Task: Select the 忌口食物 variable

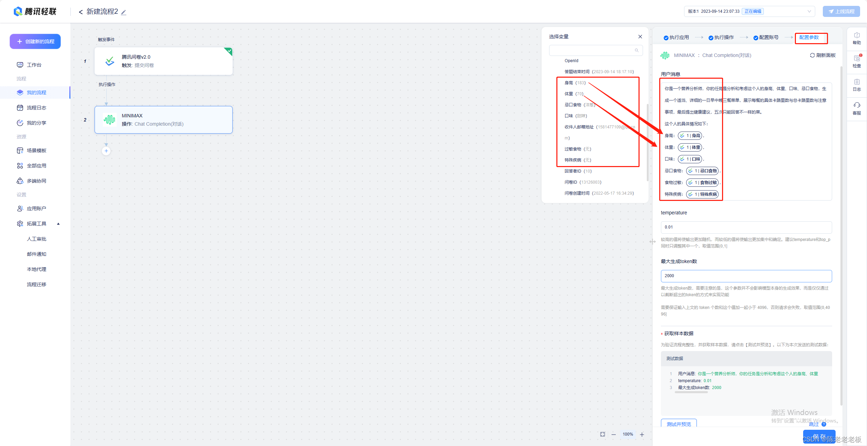Action: (580, 105)
